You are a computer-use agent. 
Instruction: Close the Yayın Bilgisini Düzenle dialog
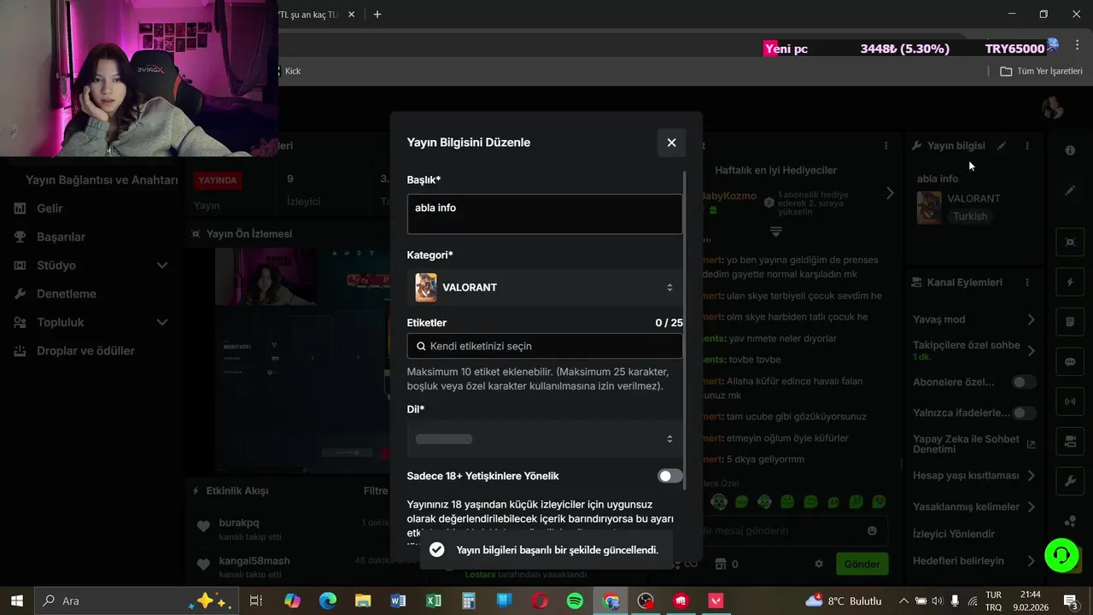pos(671,143)
